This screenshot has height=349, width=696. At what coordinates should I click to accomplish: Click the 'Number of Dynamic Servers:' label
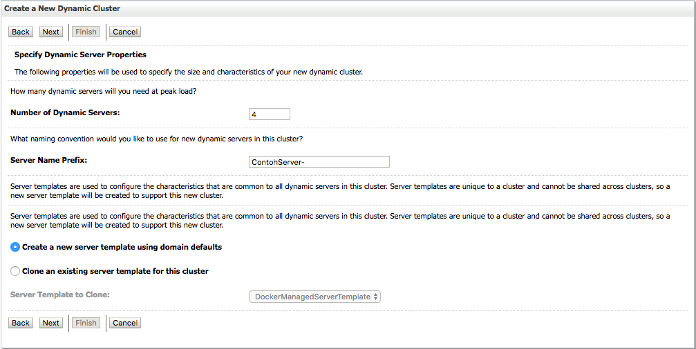(x=65, y=112)
